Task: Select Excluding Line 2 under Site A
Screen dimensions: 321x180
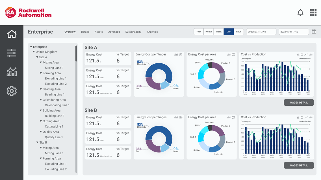Action: [56, 84]
